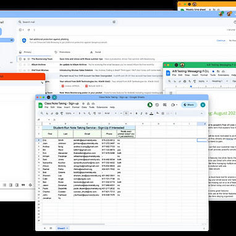
Task: Select Olaf from Wiomax email checkbox
Action: [x=20, y=70]
